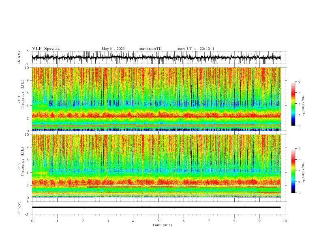321x248 pixels.
Task: Click inside the ch.2 frequency spectrogram
Action: [156, 166]
